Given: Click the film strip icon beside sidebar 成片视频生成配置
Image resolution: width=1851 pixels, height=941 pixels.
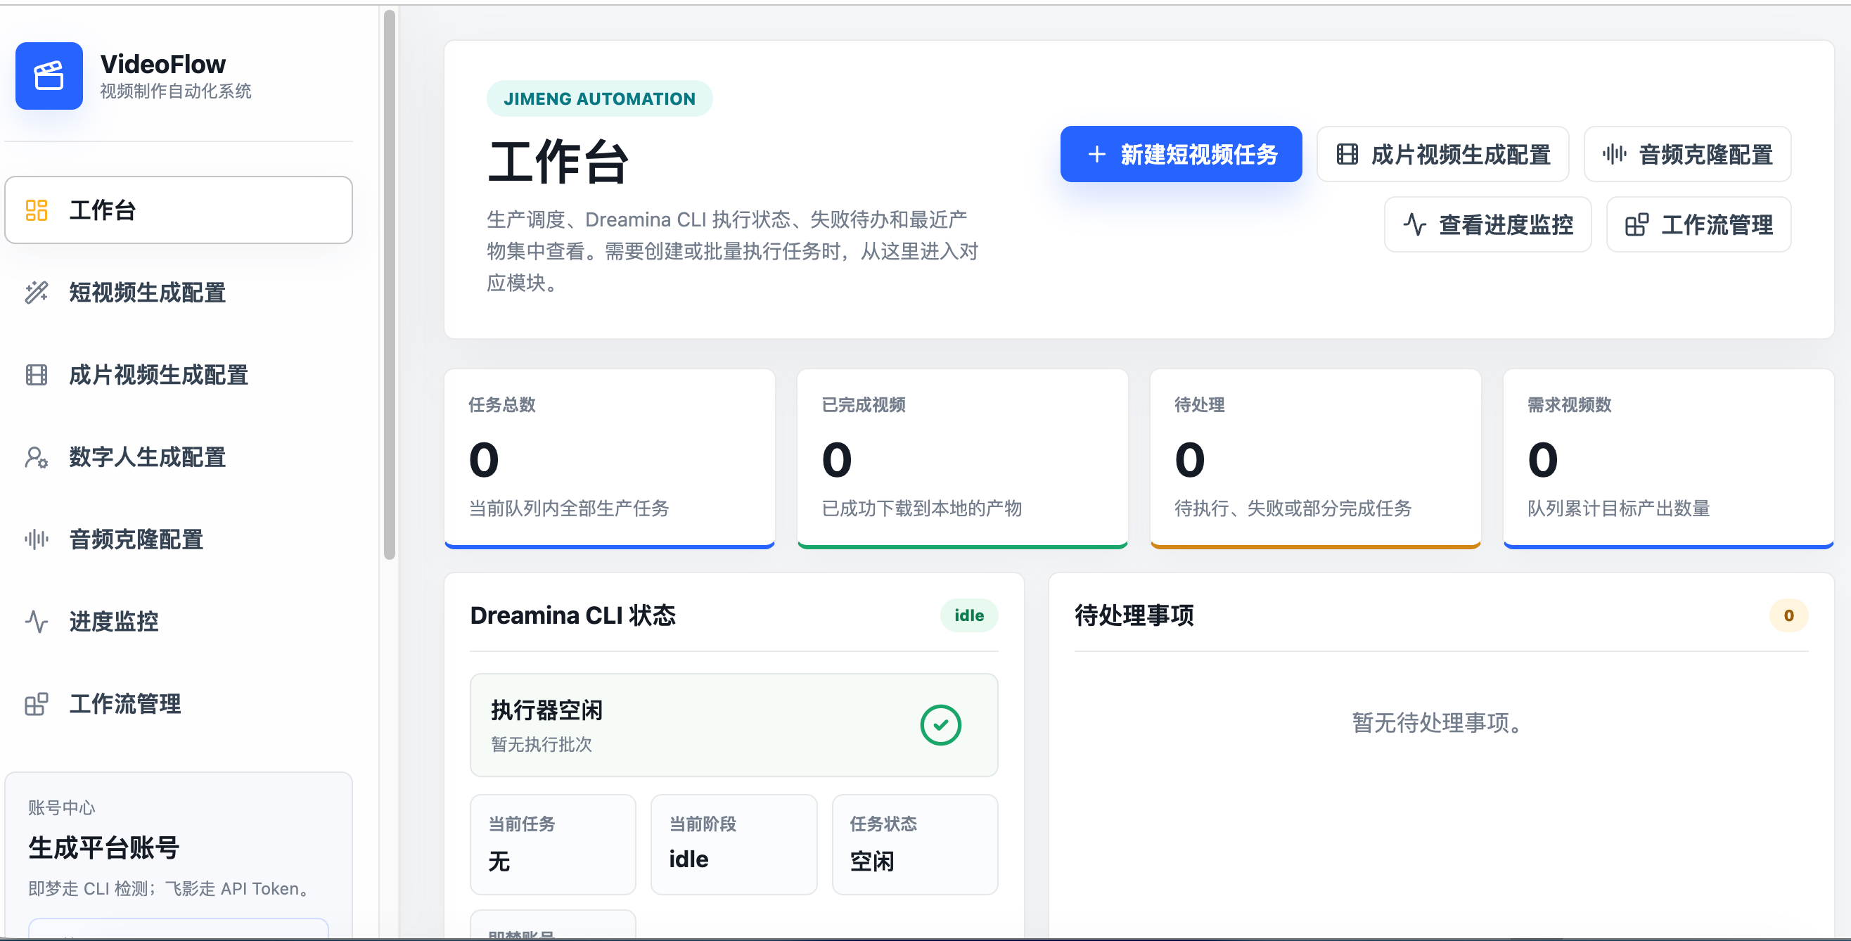Looking at the screenshot, I should [x=36, y=375].
